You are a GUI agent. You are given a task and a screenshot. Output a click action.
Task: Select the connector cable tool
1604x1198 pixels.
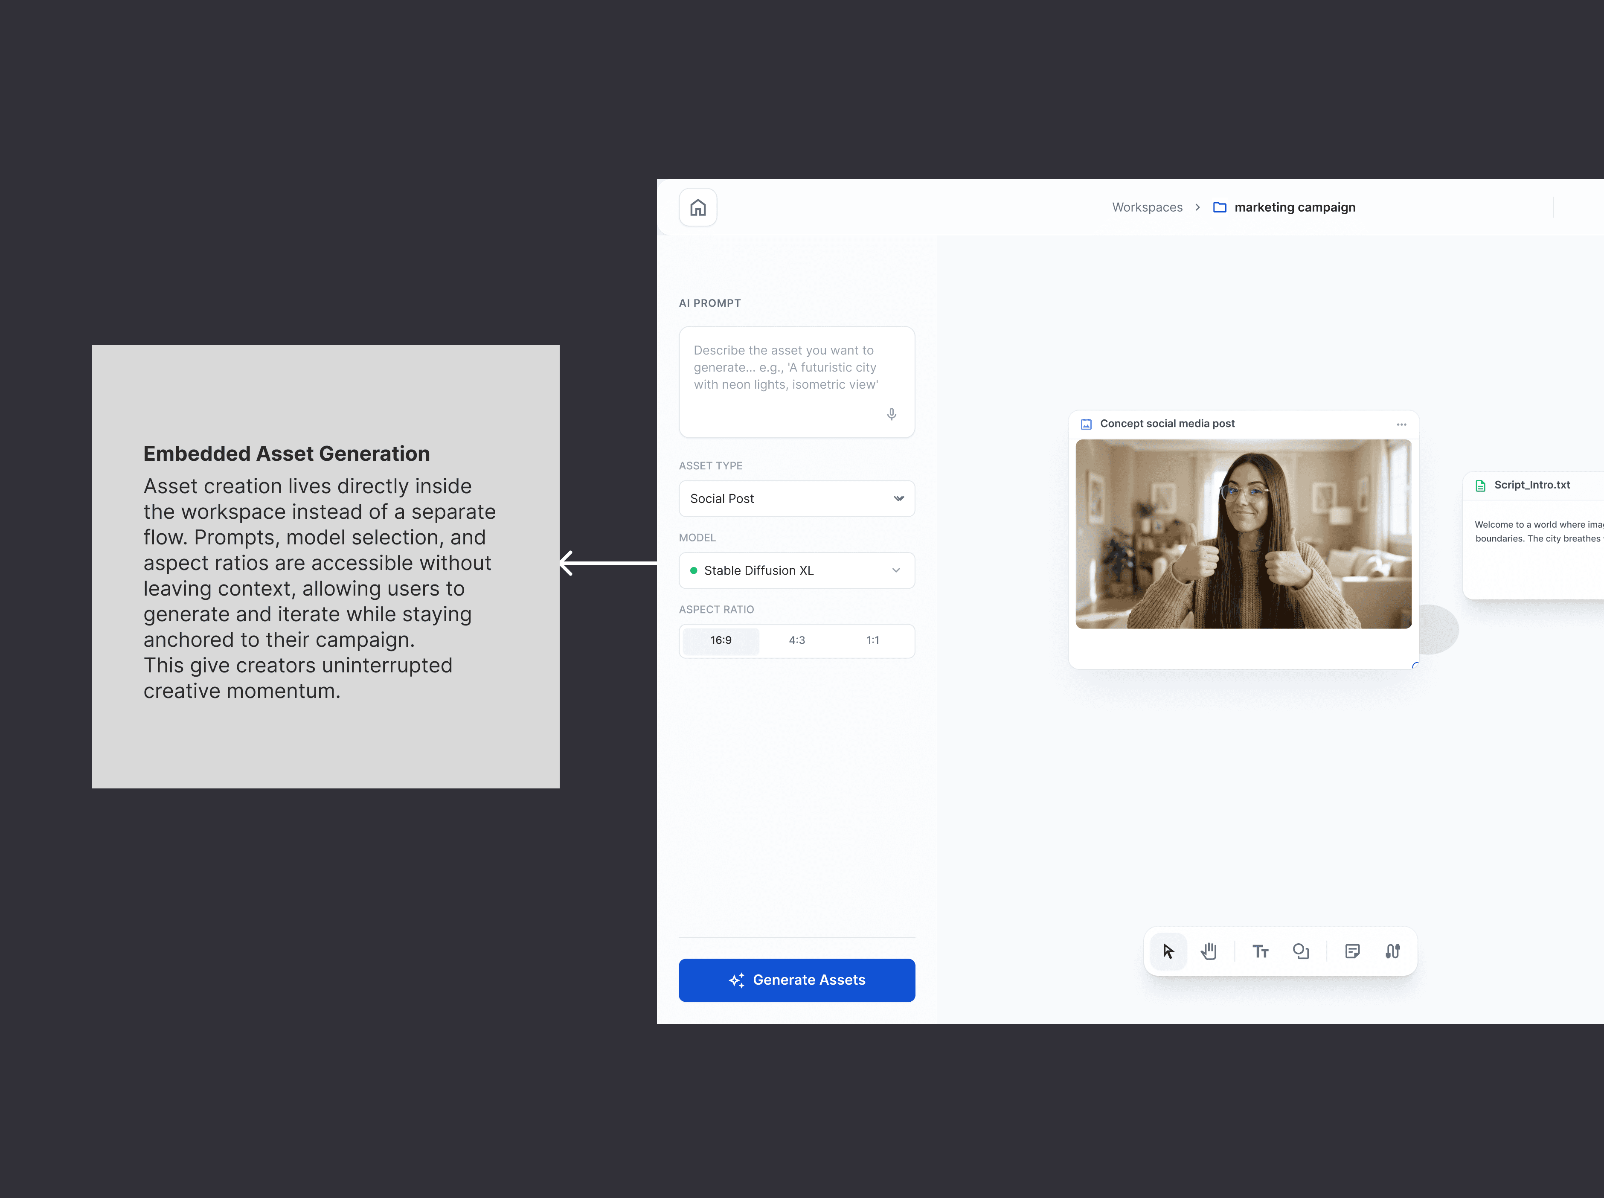(1393, 951)
